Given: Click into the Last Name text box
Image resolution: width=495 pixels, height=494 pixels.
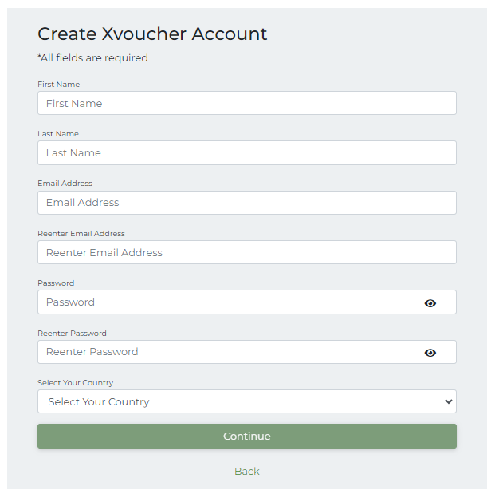Looking at the screenshot, I should click(247, 152).
